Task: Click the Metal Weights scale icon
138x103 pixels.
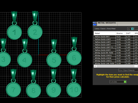Action: 95,24
